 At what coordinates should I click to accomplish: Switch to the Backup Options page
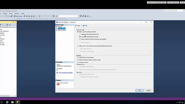click(x=62, y=30)
